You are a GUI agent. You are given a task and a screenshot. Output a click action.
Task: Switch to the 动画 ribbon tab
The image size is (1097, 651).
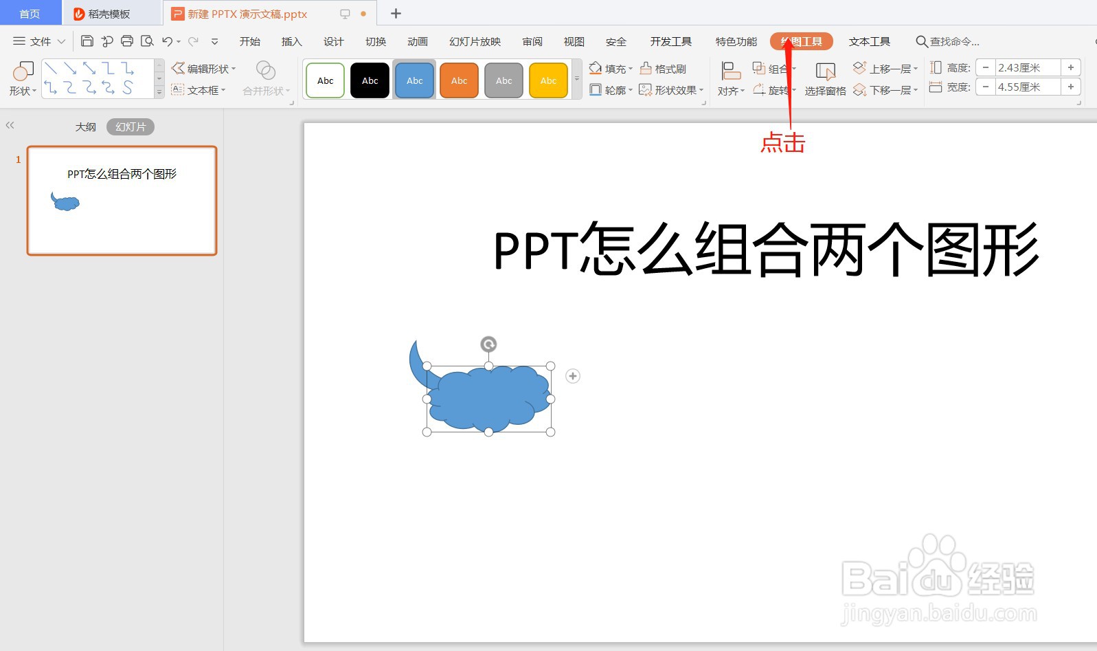click(418, 41)
